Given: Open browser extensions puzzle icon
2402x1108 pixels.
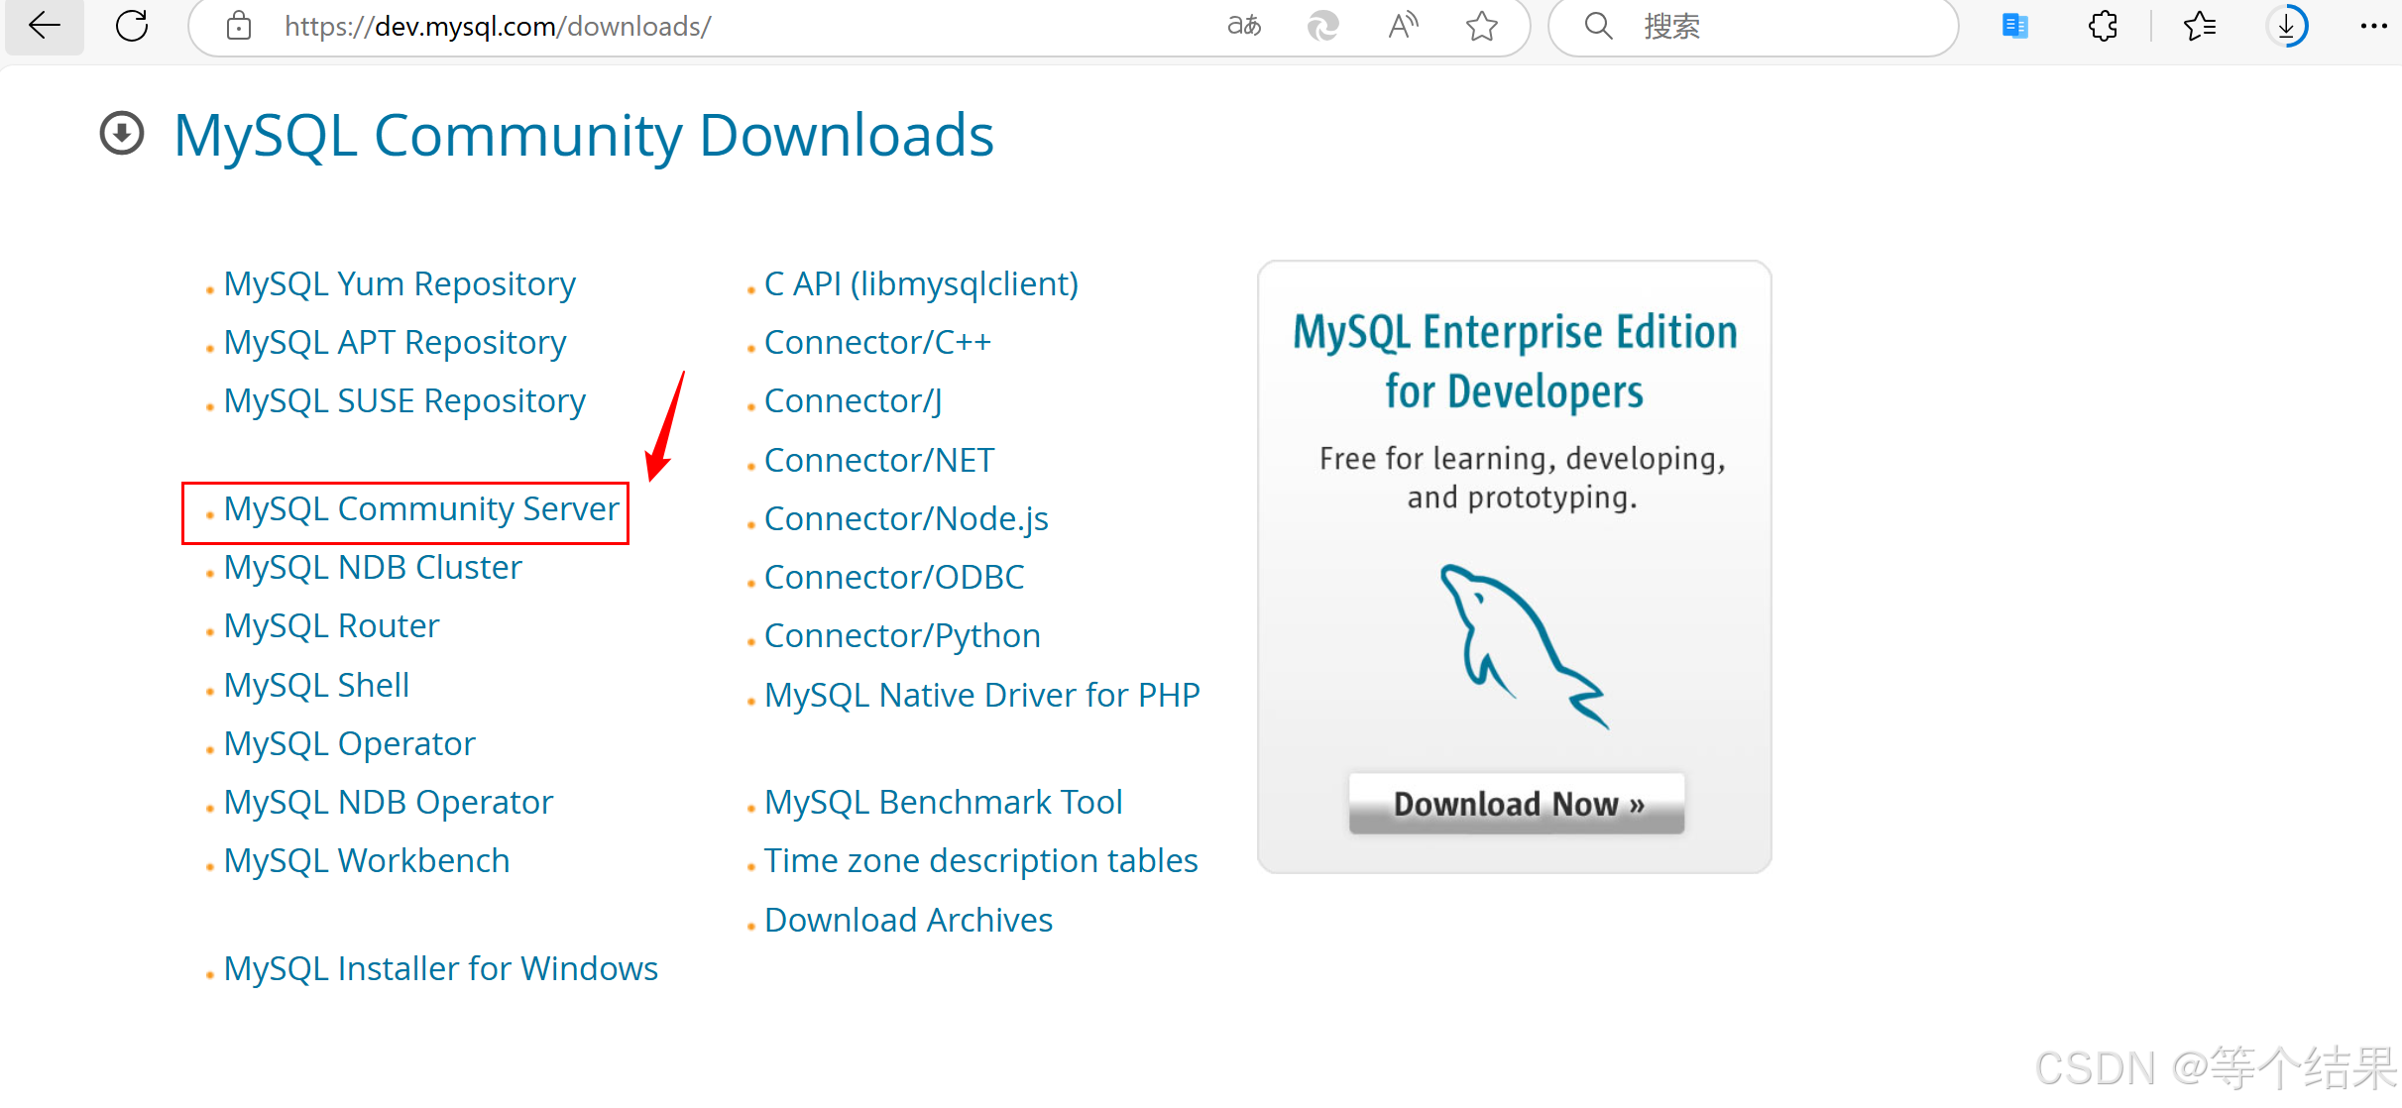Looking at the screenshot, I should click(2103, 26).
